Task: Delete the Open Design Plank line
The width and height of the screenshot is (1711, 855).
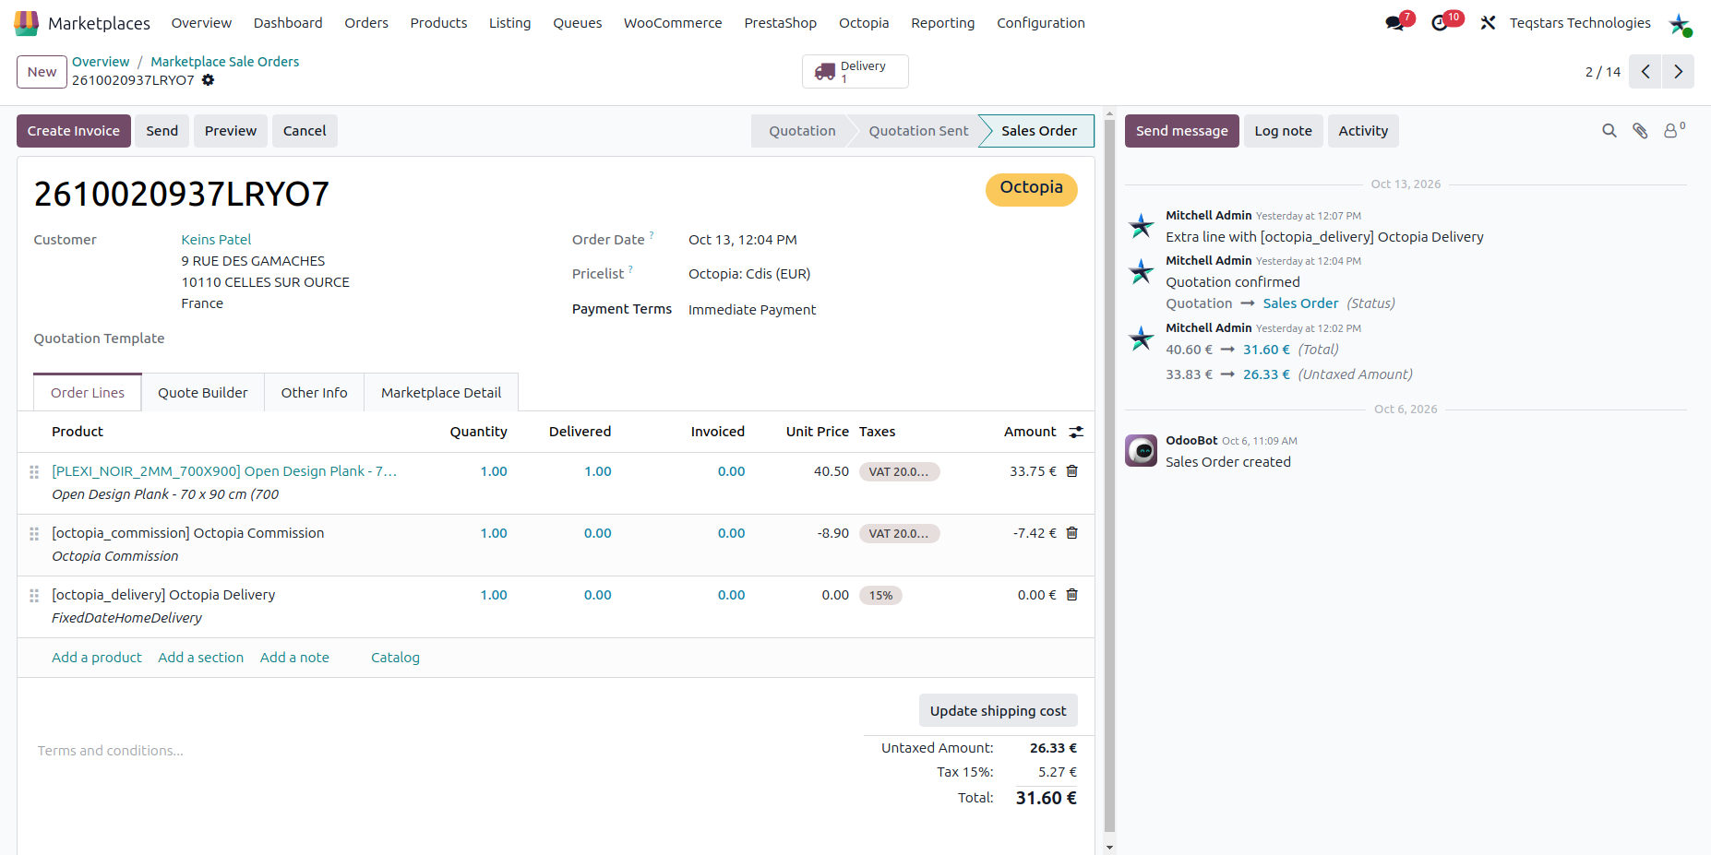Action: (1072, 471)
